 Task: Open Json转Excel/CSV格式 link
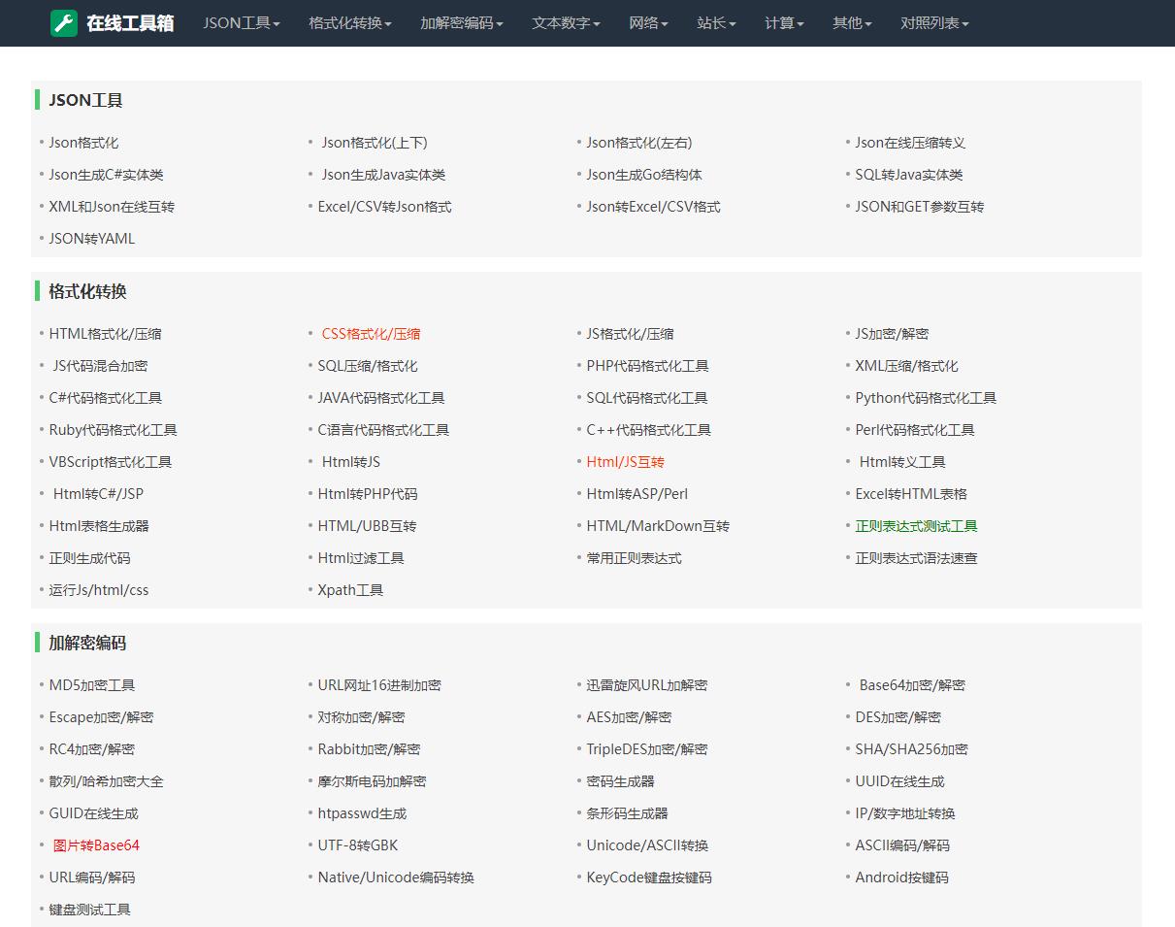[654, 207]
